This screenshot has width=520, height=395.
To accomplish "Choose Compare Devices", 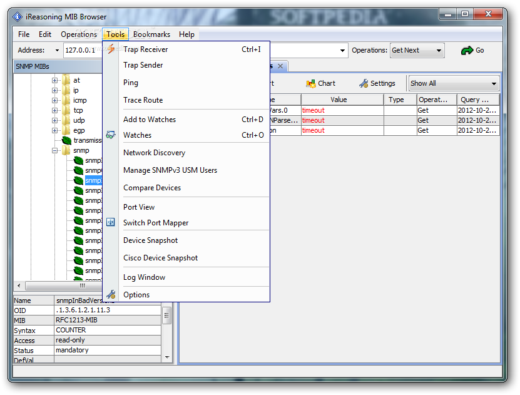I will pyautogui.click(x=186, y=188).
